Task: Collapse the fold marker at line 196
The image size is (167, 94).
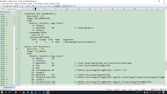Action: (x=21, y=54)
